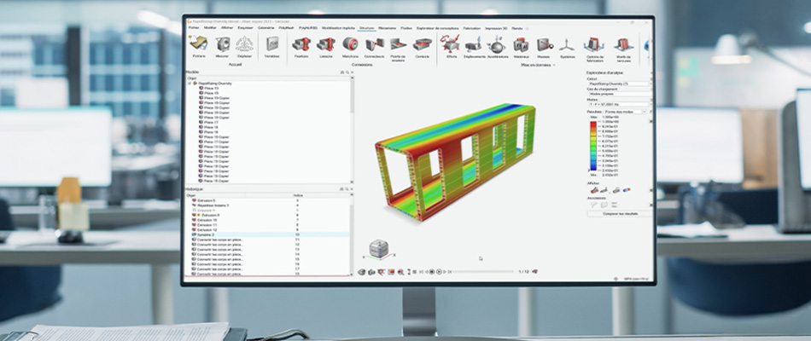Image resolution: width=811 pixels, height=341 pixels.
Task: Click the first Annotations callout icon
Action: click(594, 205)
